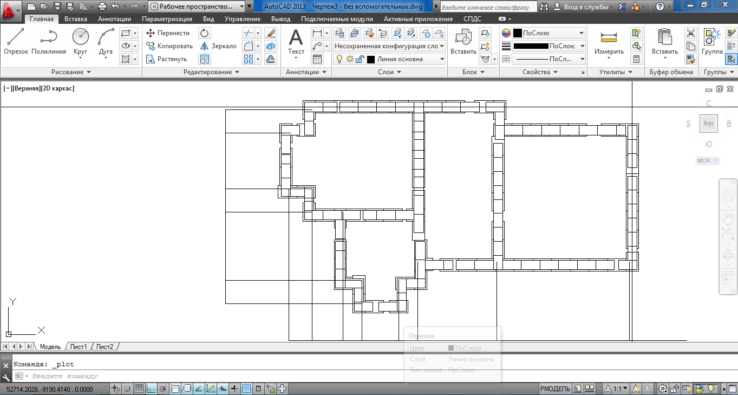Click Зеркало (Mirror) button
This screenshot has width=738, height=395.
coord(218,46)
